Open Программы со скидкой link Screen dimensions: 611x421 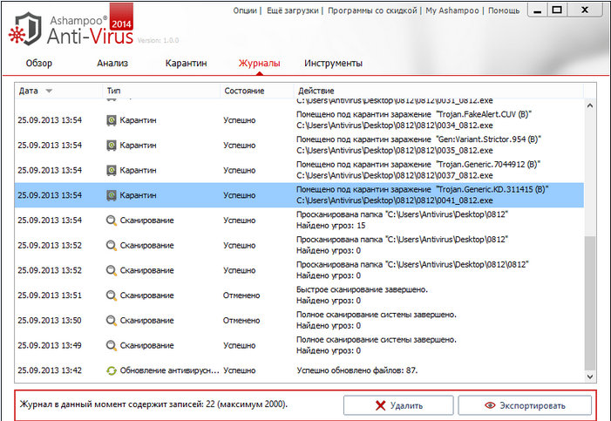click(x=372, y=10)
